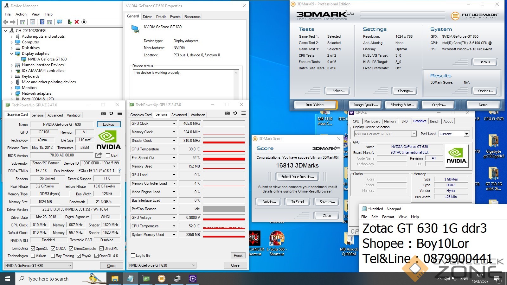The width and height of the screenshot is (507, 285).
Task: Expand the Network adapters tree node
Action: point(12,93)
